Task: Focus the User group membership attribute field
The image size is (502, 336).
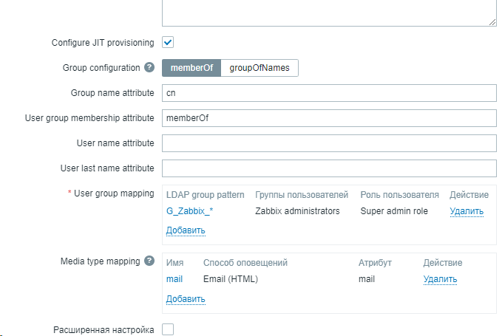Action: (328, 118)
